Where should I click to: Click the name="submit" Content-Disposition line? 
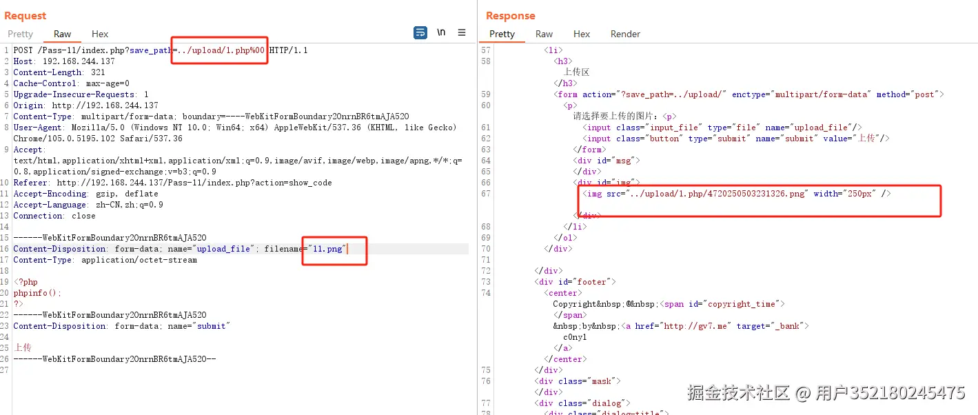(x=121, y=326)
